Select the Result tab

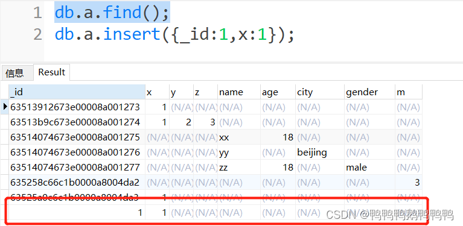click(52, 72)
